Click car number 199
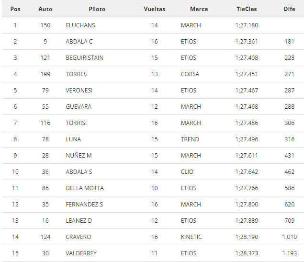 [x=45, y=74]
